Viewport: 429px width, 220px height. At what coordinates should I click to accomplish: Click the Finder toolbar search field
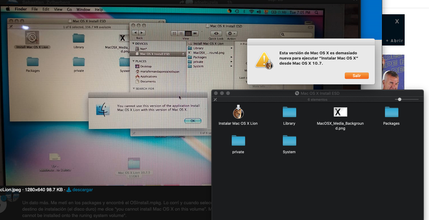pyautogui.click(x=297, y=35)
